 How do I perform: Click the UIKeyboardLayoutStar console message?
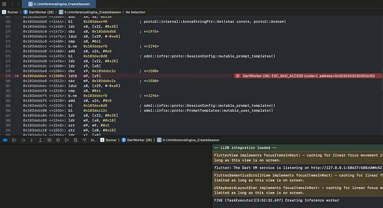[297, 190]
